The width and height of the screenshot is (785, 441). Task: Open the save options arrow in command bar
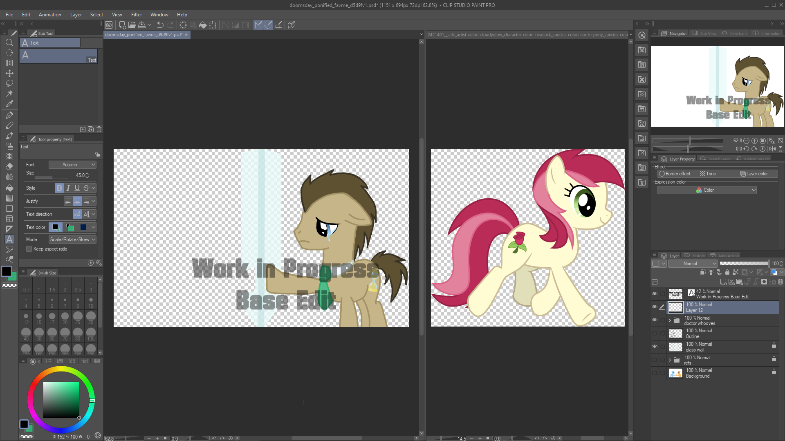[149, 25]
